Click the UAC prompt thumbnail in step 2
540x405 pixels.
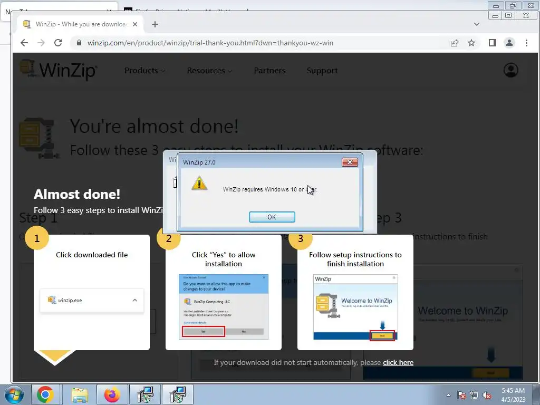point(224,307)
